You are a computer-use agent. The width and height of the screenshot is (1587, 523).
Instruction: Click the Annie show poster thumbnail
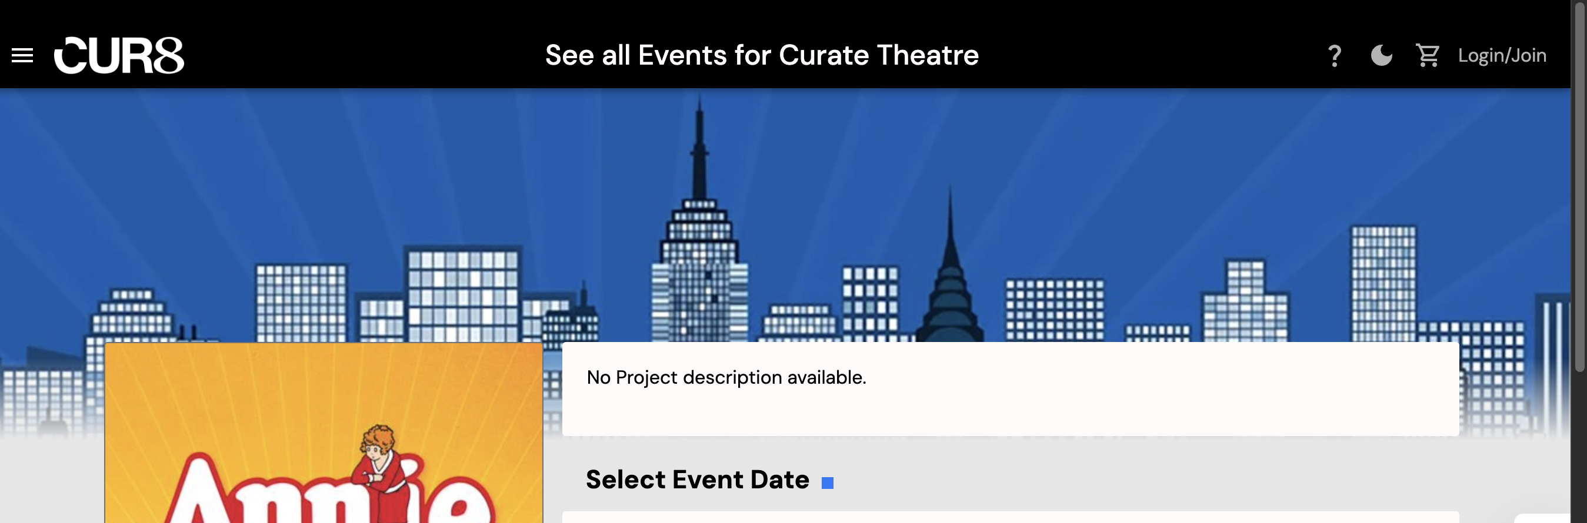click(x=324, y=433)
